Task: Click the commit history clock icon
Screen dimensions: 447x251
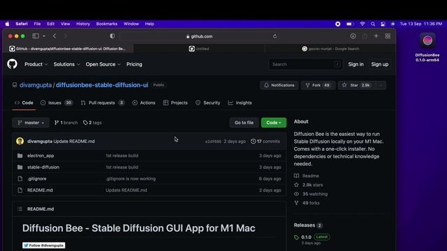Action: point(253,141)
